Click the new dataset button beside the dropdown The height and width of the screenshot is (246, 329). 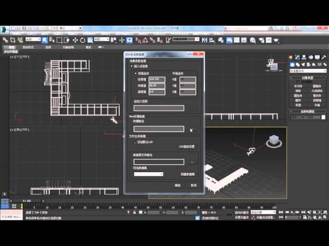(188, 174)
